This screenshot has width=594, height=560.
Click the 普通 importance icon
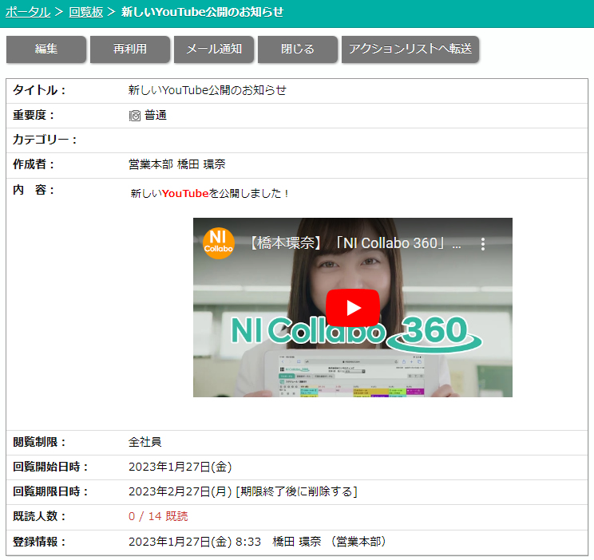tap(134, 116)
